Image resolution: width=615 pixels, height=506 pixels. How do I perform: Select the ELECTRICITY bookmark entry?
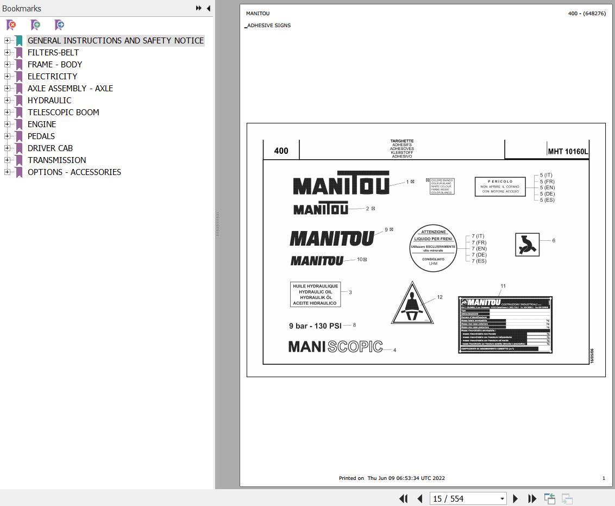(x=52, y=76)
